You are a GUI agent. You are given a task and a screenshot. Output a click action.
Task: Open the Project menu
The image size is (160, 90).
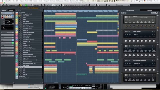coord(21,1)
